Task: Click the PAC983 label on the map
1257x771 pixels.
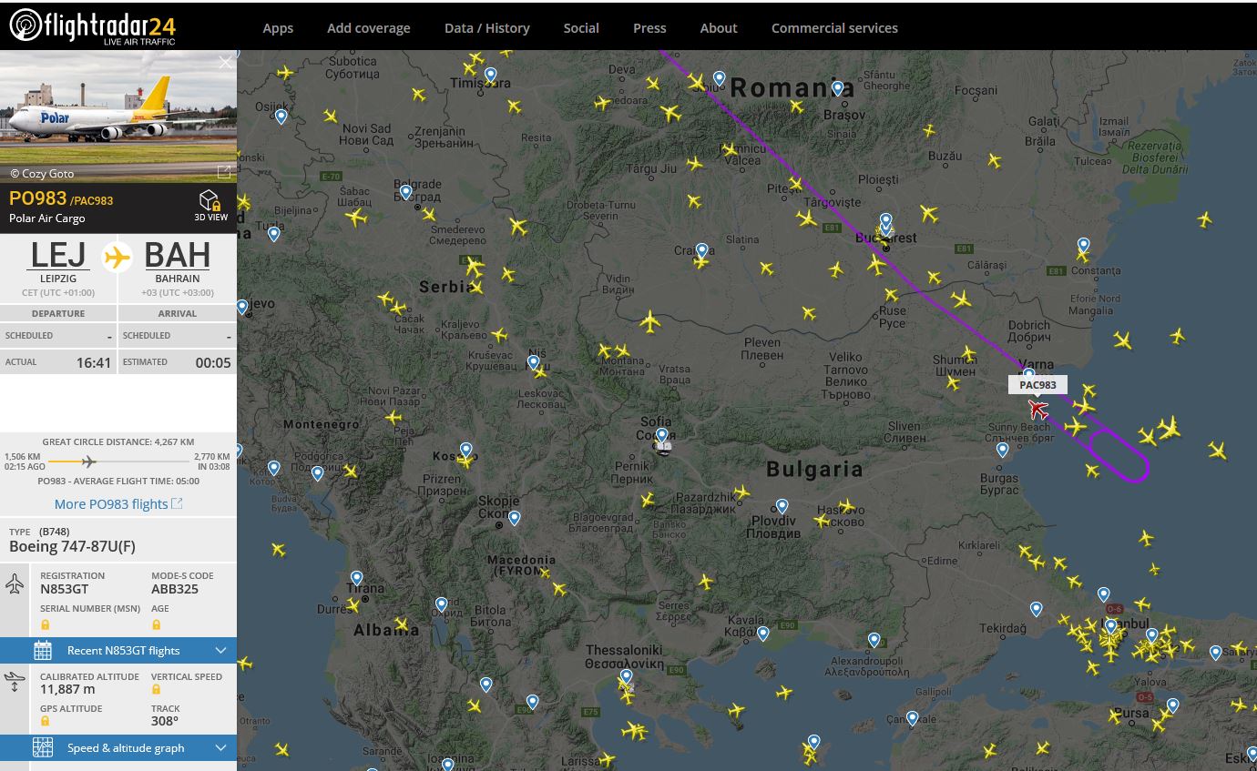Action: (x=1037, y=385)
